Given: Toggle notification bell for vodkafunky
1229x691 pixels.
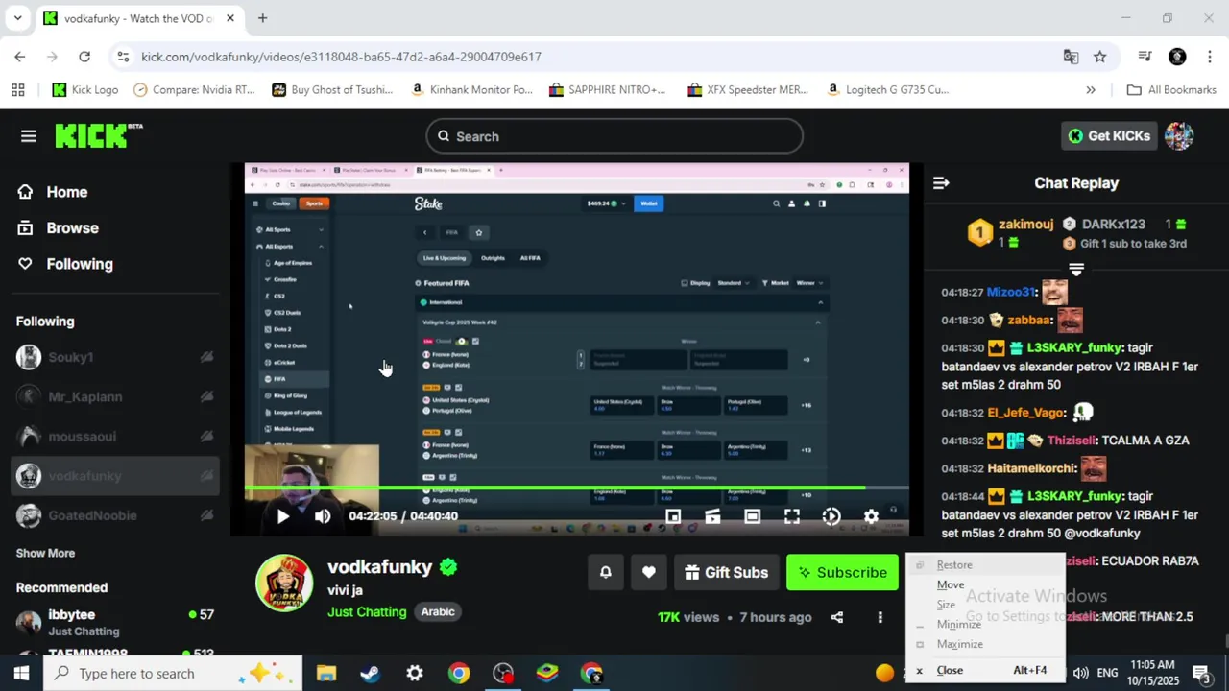Looking at the screenshot, I should click(x=606, y=573).
